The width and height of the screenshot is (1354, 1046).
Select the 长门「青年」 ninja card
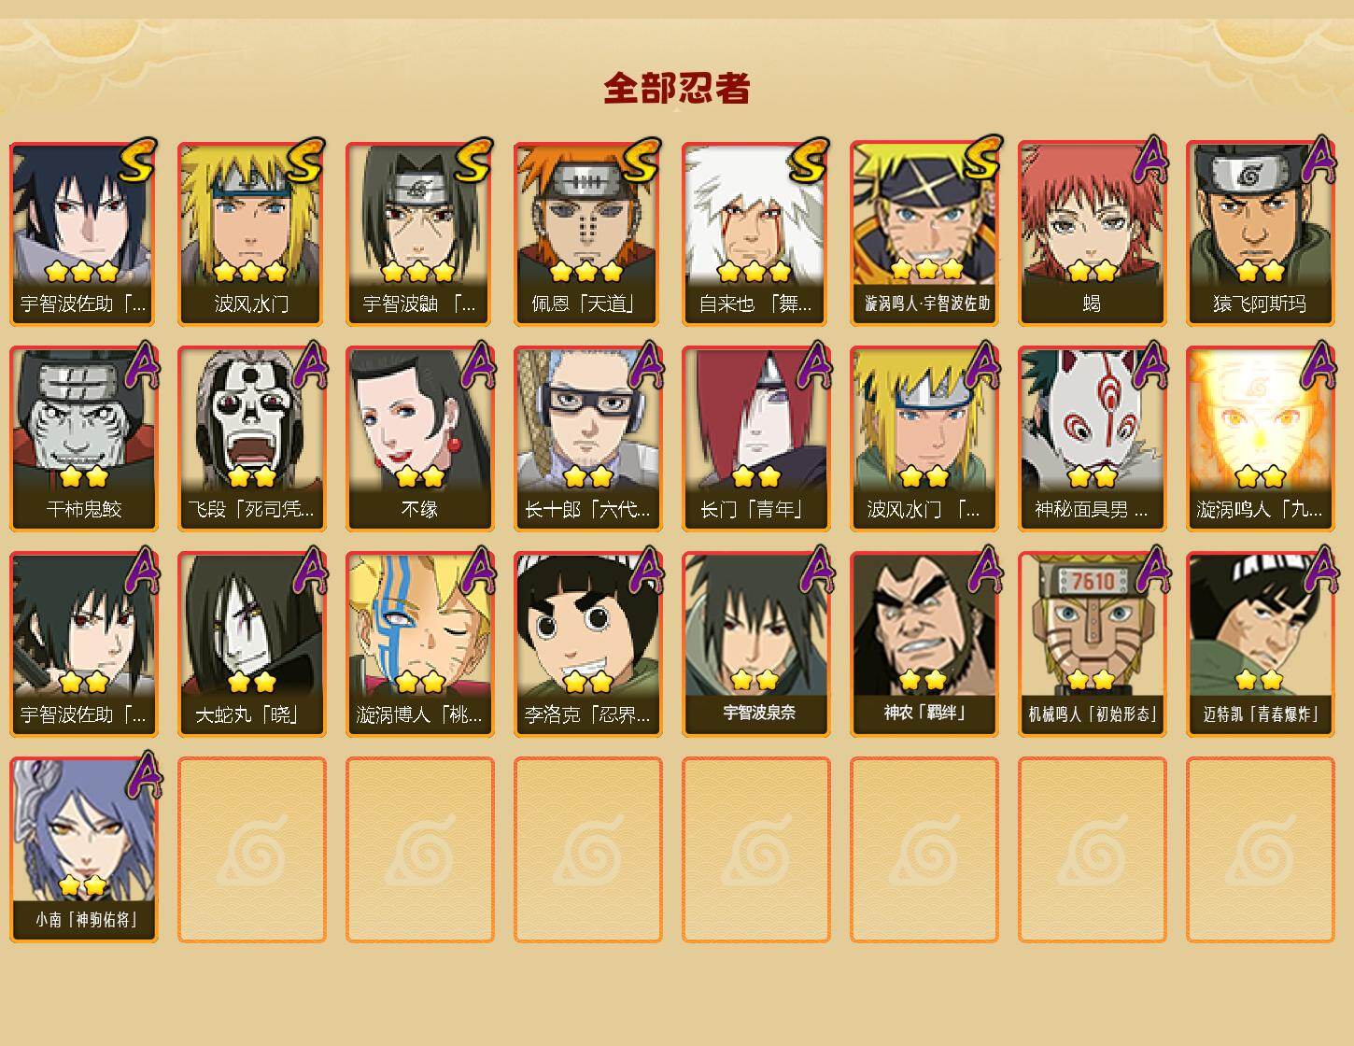(756, 439)
